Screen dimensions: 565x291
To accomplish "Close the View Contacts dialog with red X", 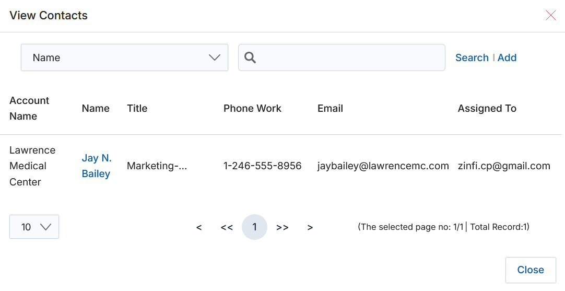I will point(550,15).
